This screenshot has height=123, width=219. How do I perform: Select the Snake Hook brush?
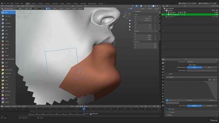tap(8, 73)
